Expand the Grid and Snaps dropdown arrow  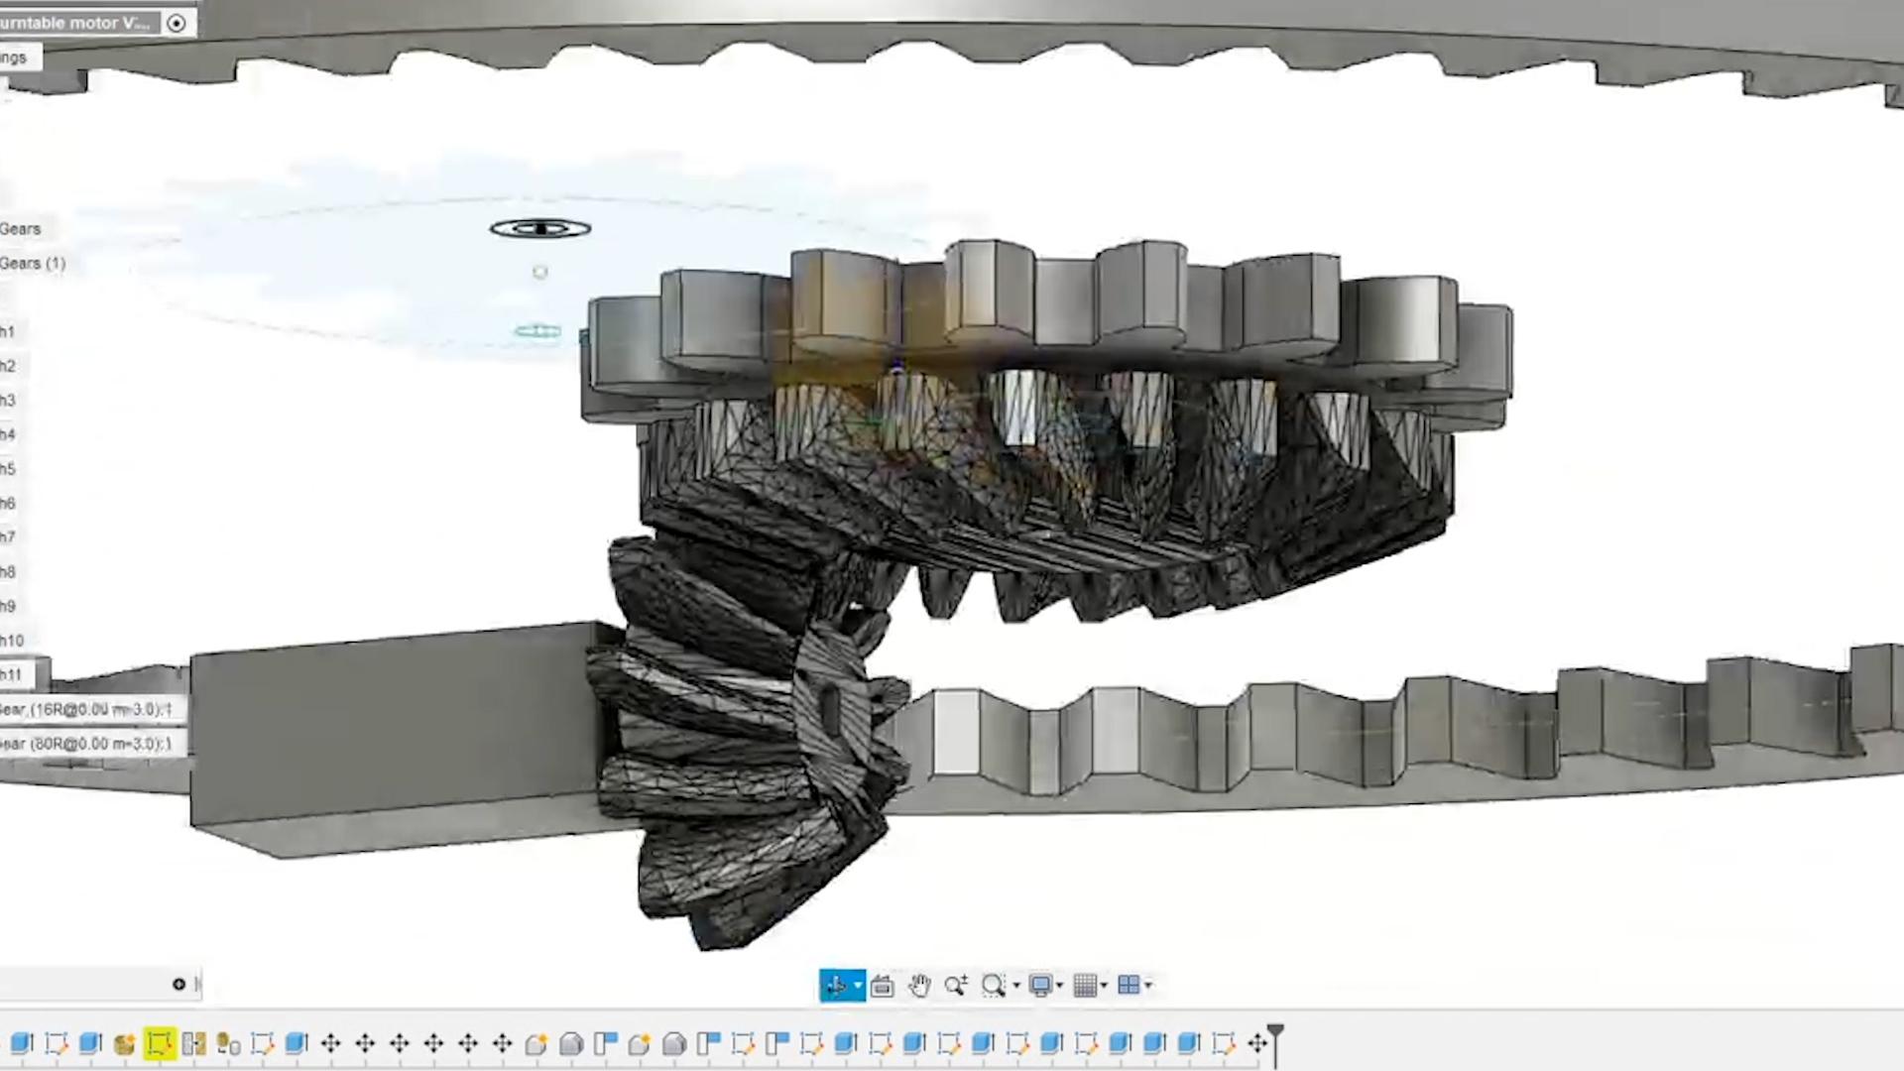pos(1104,986)
